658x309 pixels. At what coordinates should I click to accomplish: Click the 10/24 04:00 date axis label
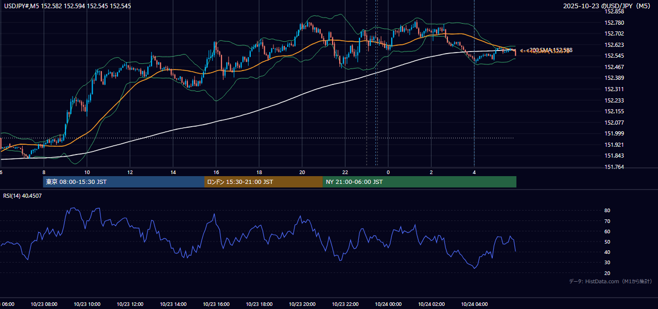pyautogui.click(x=474, y=304)
